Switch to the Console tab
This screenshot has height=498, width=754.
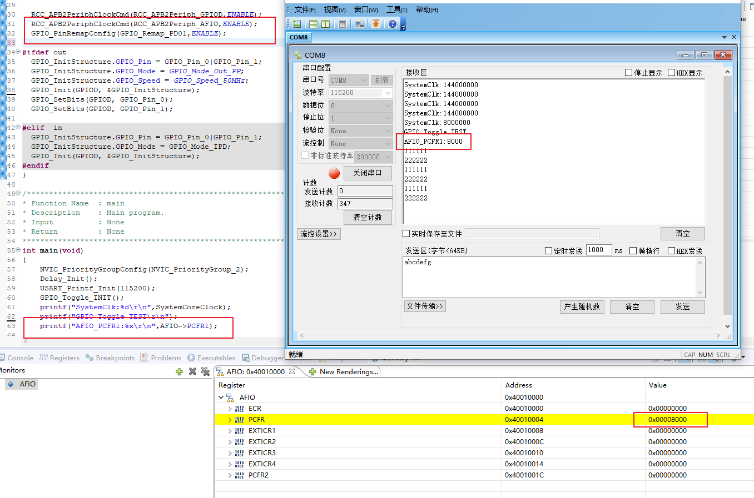click(17, 358)
